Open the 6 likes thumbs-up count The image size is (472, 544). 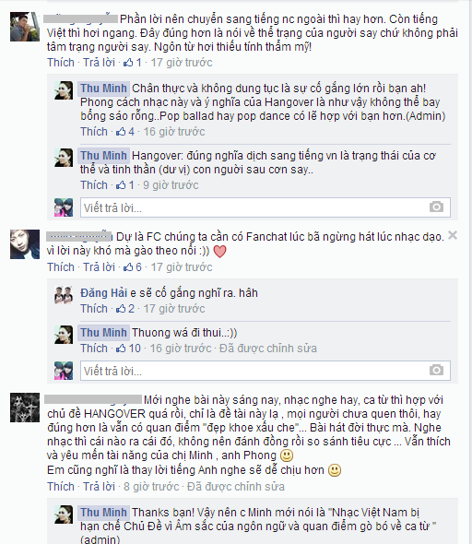click(x=133, y=267)
